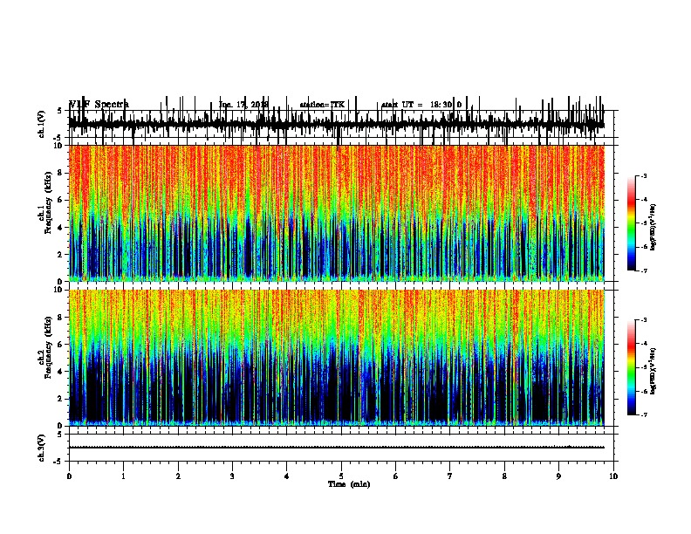Click the 'ch.3(V)' waveform axis label
The image size is (691, 534).
pos(41,448)
